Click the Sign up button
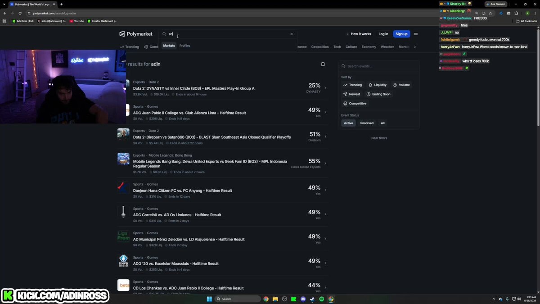The image size is (540, 304). pos(401,34)
